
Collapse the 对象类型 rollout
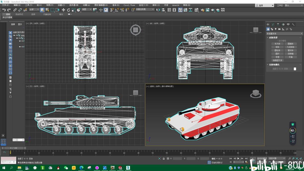[273, 37]
